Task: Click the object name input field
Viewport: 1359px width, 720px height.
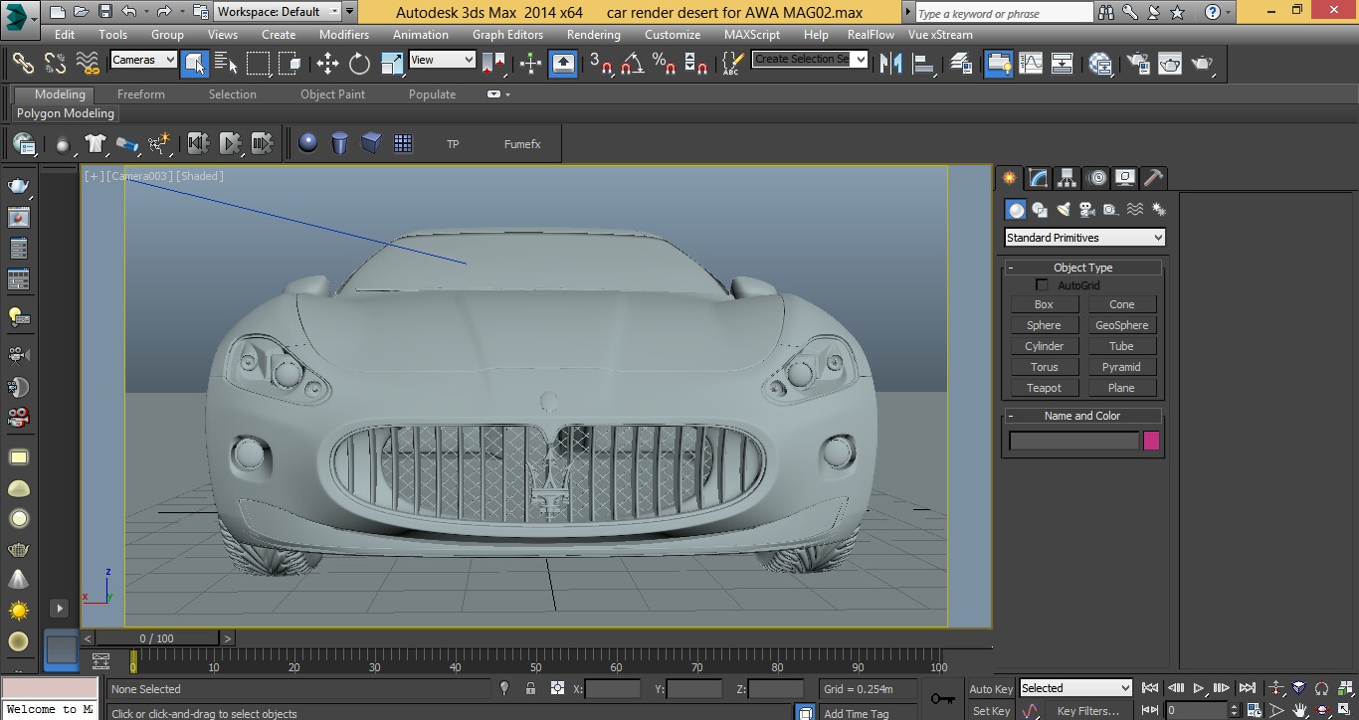Action: tap(1073, 441)
